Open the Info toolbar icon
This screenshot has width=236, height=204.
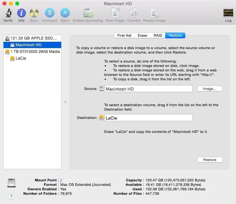[x=21, y=13]
